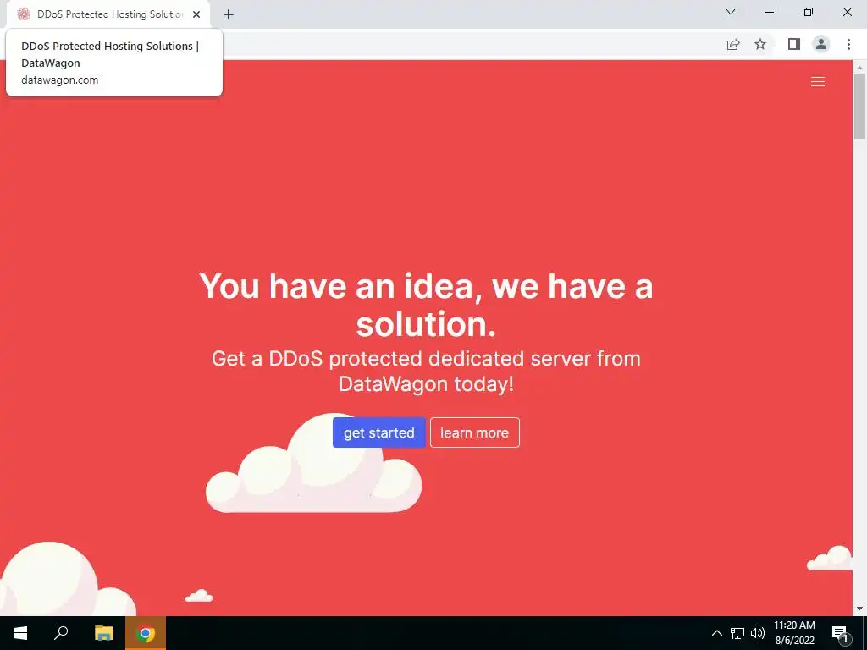867x650 pixels.
Task: Minimize the Chrome window
Action: pos(770,12)
